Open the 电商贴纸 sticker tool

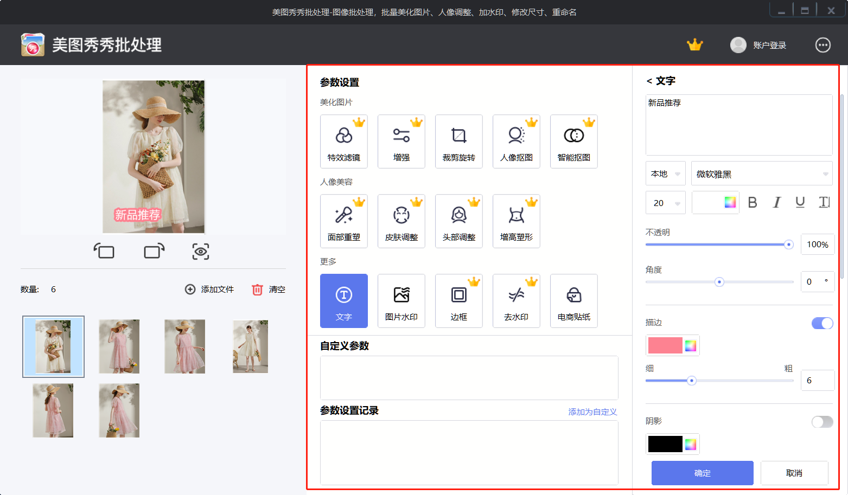[573, 301]
